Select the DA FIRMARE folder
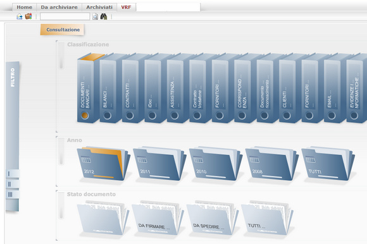 (158, 218)
